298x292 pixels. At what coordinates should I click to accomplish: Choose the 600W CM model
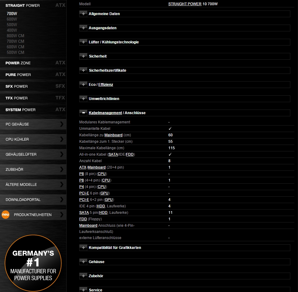click(x=15, y=47)
